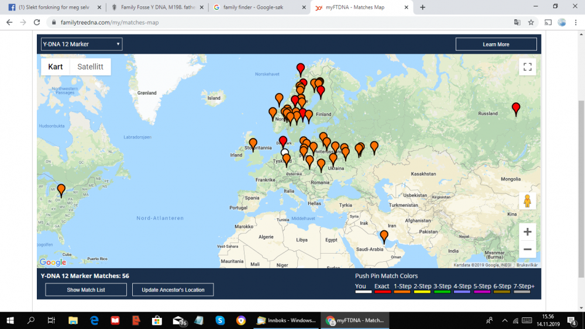Toggle fullscreen map view
This screenshot has width=585, height=329.
pyautogui.click(x=527, y=67)
